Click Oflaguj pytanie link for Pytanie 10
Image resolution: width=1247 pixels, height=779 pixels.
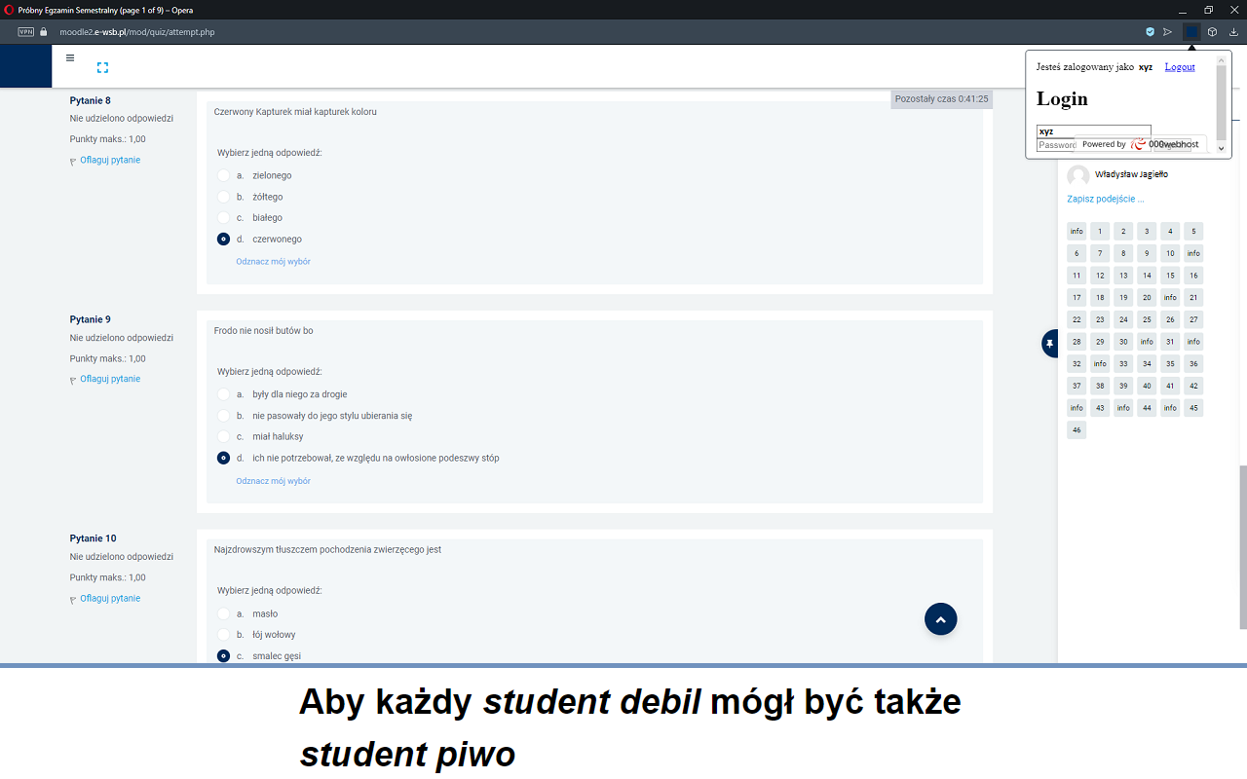110,598
